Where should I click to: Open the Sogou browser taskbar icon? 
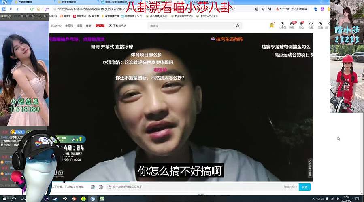tap(93, 199)
